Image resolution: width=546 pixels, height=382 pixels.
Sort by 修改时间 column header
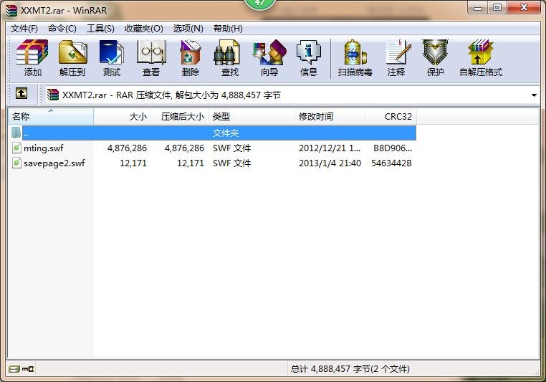tap(330, 116)
